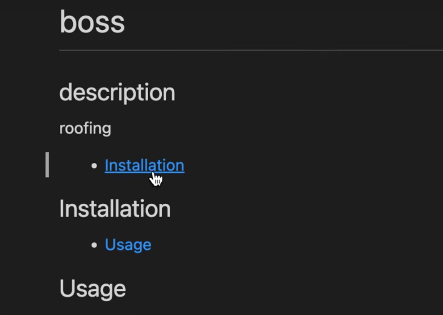Image resolution: width=443 pixels, height=315 pixels.
Task: Click the roofing paragraph text
Action: coord(85,129)
